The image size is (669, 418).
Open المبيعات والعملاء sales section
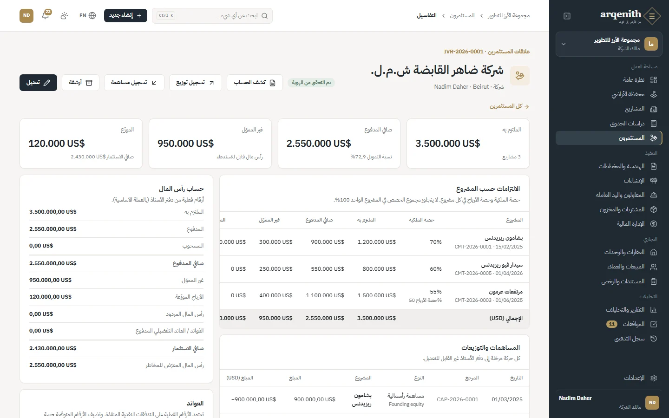tap(609, 267)
